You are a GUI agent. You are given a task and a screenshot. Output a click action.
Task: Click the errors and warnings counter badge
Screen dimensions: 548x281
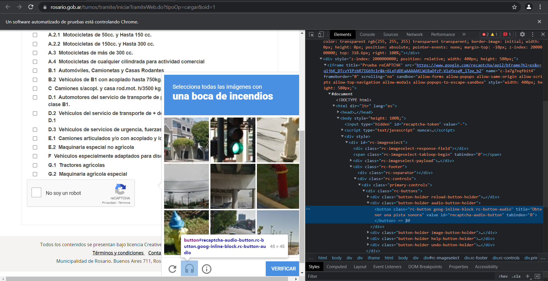(490, 35)
